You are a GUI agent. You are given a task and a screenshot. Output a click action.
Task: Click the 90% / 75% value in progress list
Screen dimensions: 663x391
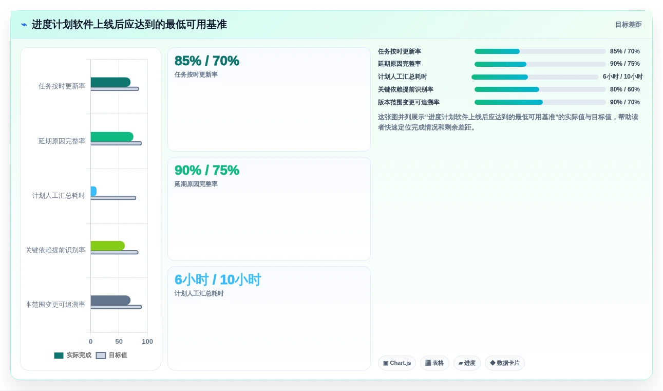tap(625, 64)
